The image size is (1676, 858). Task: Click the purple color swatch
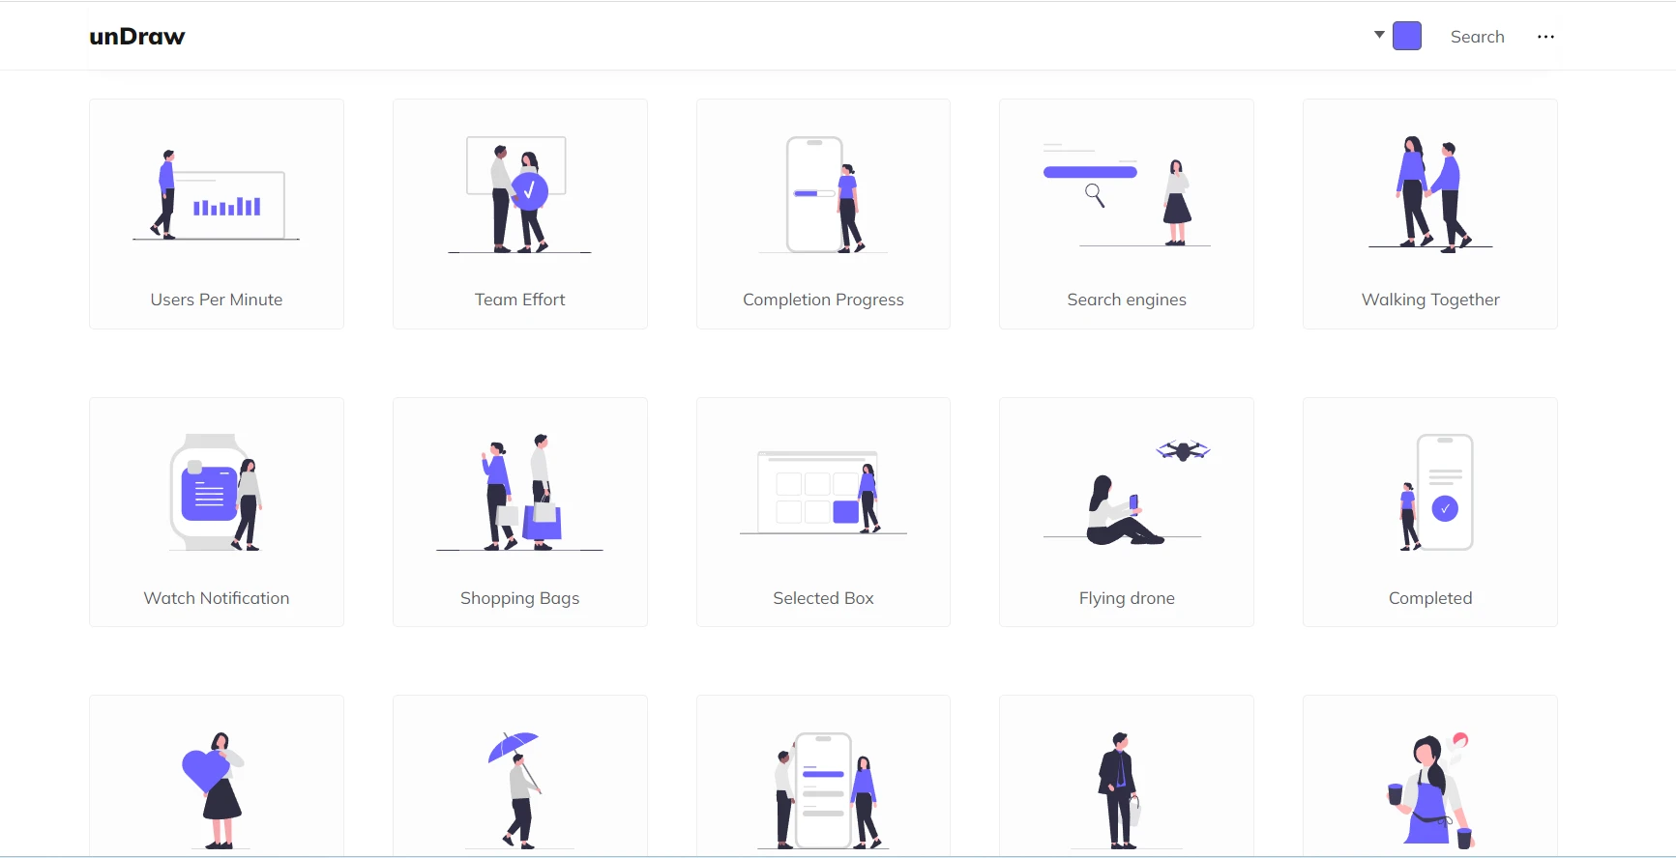pos(1407,36)
